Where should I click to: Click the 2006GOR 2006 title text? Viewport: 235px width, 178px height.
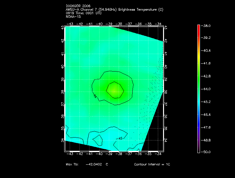coord(78,6)
